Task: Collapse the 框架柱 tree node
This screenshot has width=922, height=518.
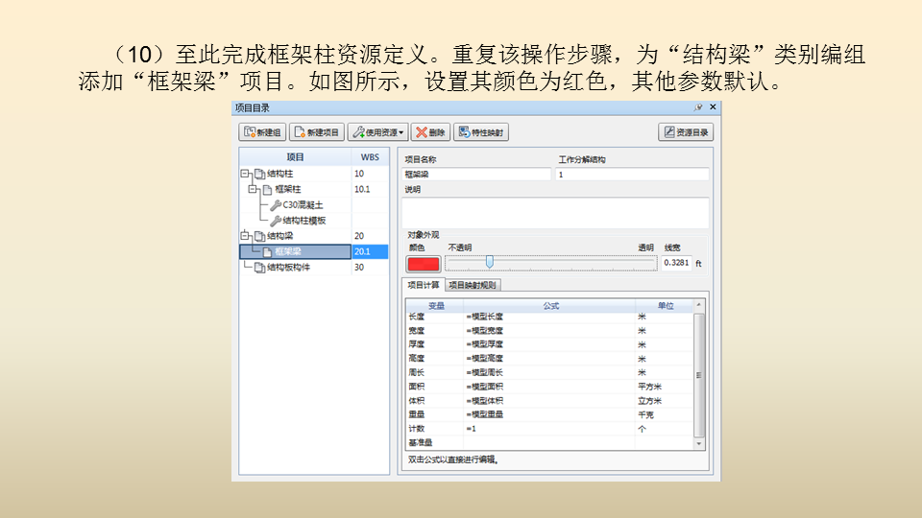Action: (x=253, y=189)
